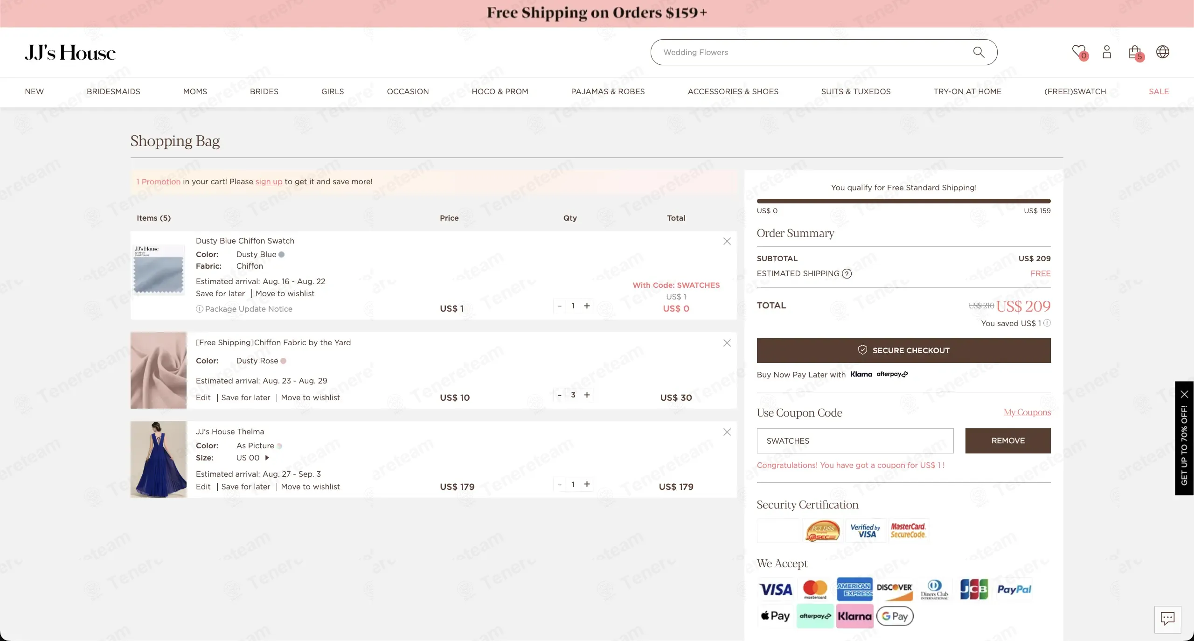Remove Chiffon Fabric by the Yard with X
Image resolution: width=1194 pixels, height=641 pixels.
727,343
